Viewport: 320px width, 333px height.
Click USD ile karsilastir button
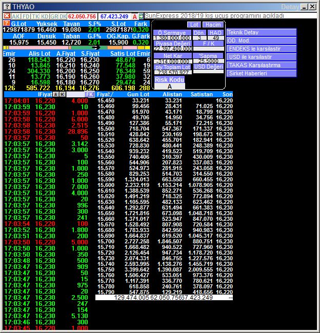pyautogui.click(x=262, y=57)
